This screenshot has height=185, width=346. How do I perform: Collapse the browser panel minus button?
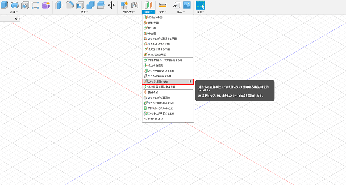16,18
